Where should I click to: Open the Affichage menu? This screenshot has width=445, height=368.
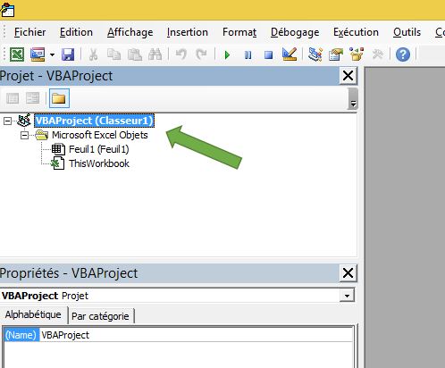click(130, 32)
